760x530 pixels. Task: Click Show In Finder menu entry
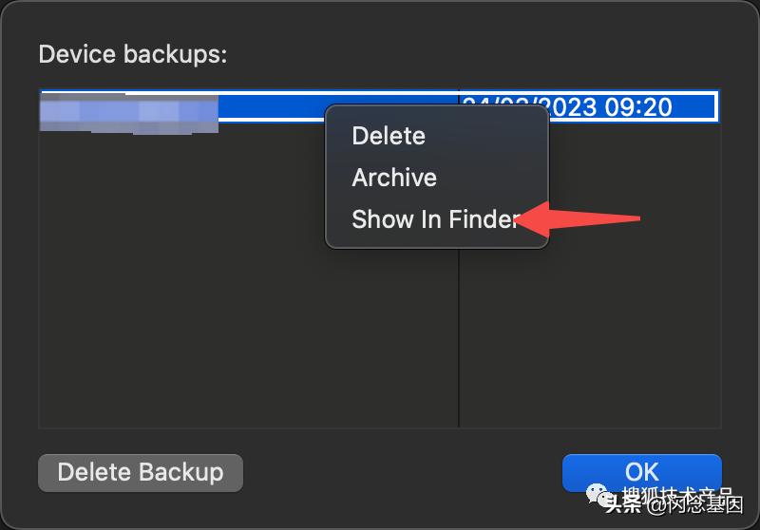pos(435,219)
